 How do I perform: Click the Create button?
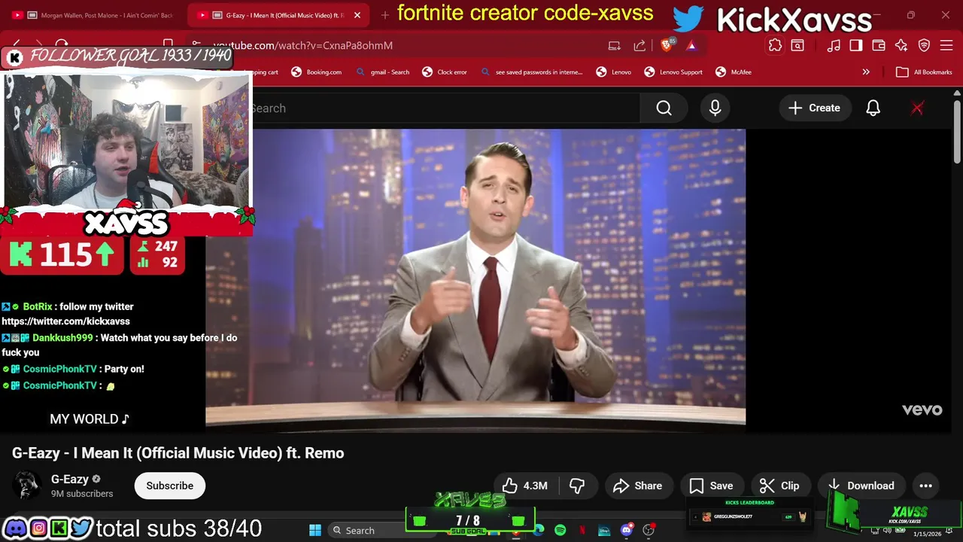coord(814,108)
